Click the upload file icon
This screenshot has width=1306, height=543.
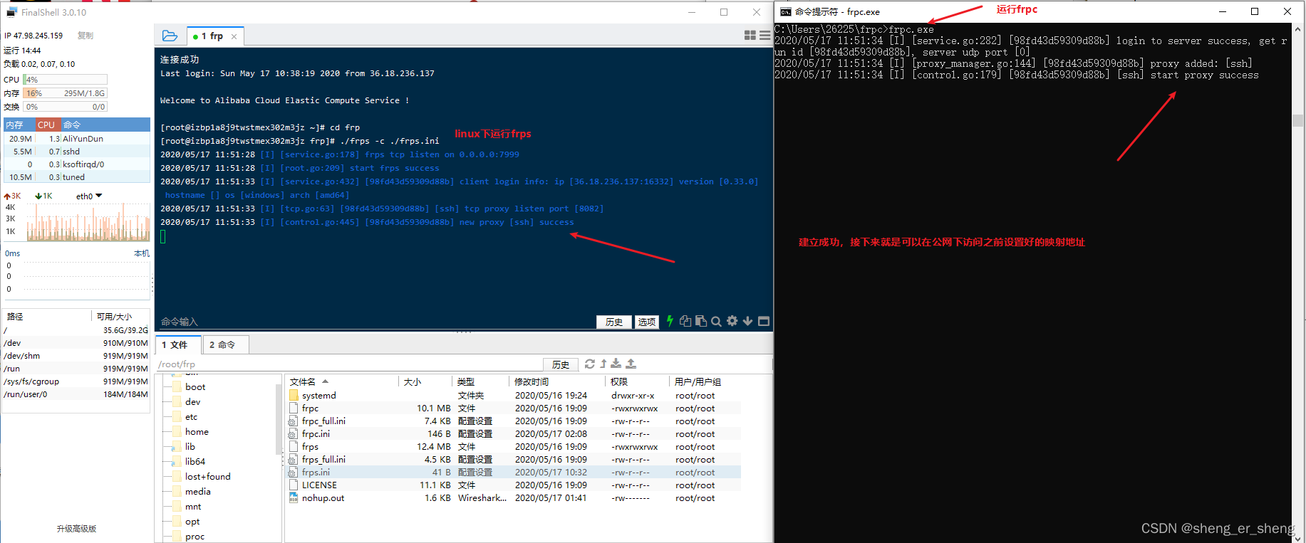[x=631, y=364]
